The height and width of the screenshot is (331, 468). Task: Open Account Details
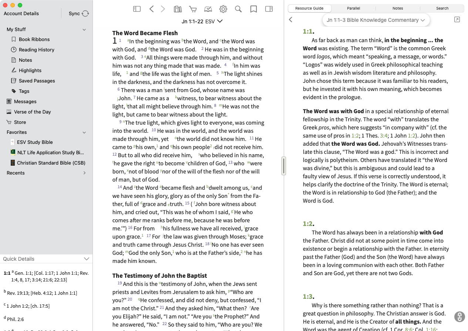point(21,13)
